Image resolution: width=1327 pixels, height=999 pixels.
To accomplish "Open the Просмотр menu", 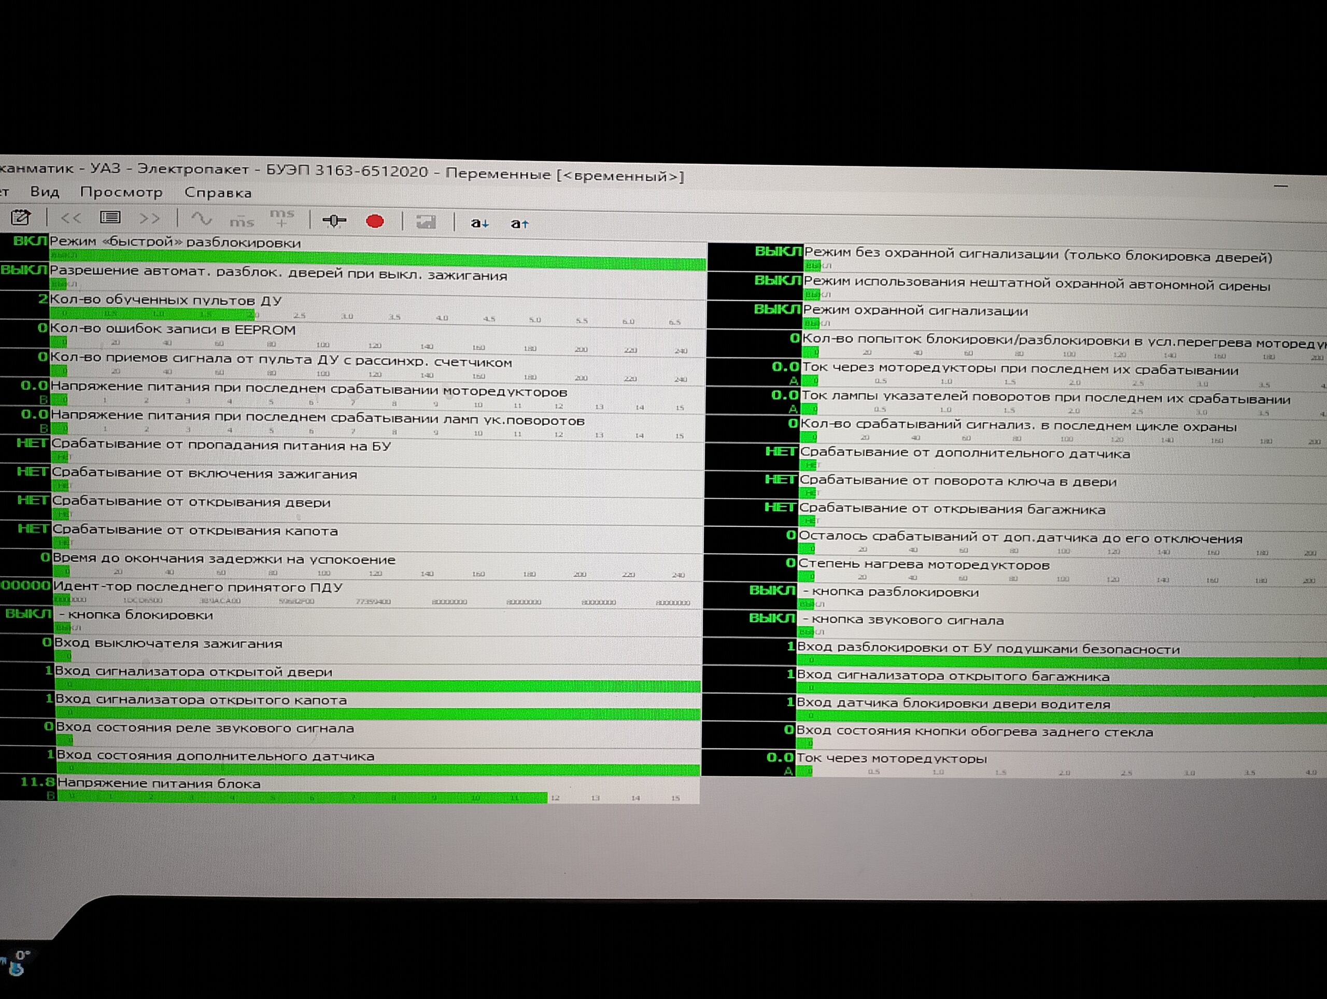I will tap(121, 192).
